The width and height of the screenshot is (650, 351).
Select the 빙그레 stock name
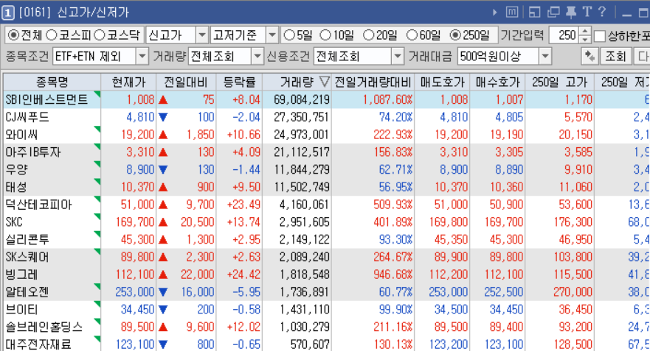point(21,274)
